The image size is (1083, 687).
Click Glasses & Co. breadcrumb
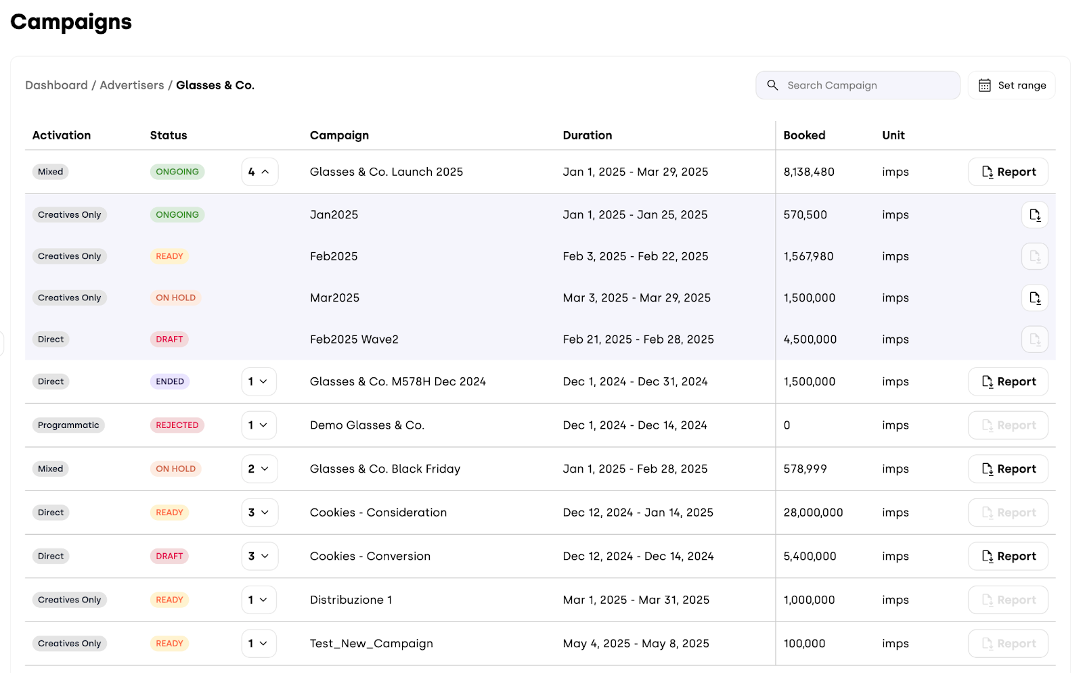pos(215,85)
